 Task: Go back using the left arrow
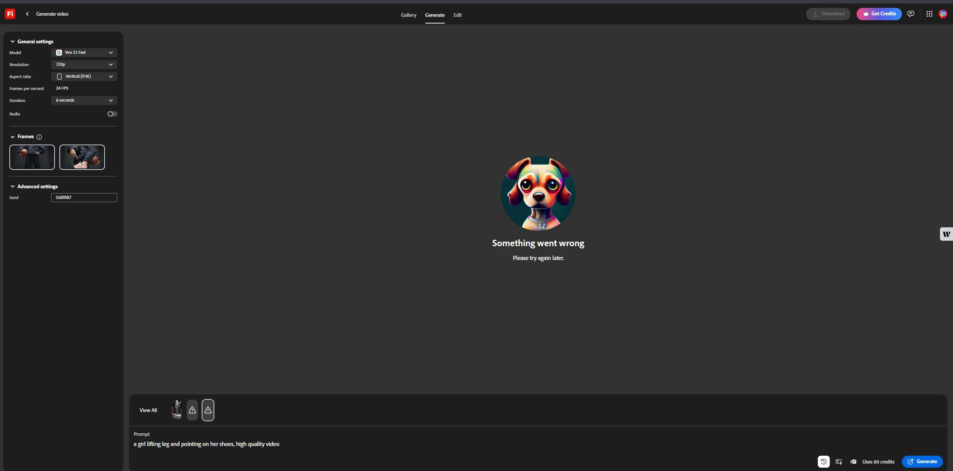coord(27,14)
